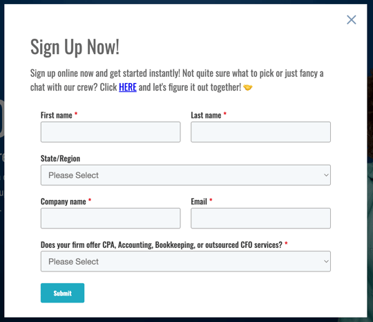Screen dimensions: 373x322
Task: Close the Sign Up Now popup
Action: click(351, 20)
